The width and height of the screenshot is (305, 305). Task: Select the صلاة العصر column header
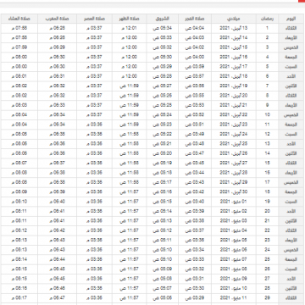point(94,19)
